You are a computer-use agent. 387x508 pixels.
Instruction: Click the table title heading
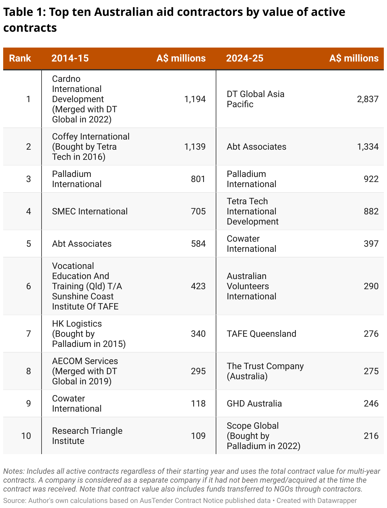174,20
